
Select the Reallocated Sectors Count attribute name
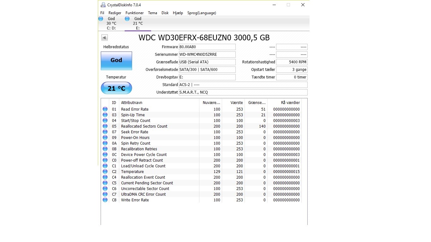point(144,126)
